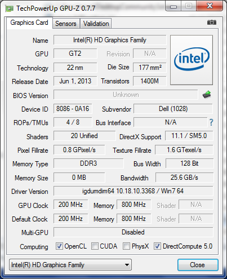Screen dimensions: 227x279
Task: Click the Bus Width value 128 Bit
Action: pos(189,163)
